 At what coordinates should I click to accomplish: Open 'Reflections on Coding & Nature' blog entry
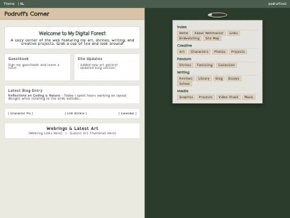(x=34, y=95)
